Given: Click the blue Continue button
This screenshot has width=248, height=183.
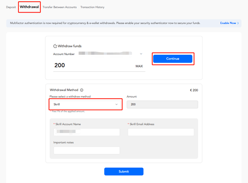Looking at the screenshot, I should pos(173,59).
